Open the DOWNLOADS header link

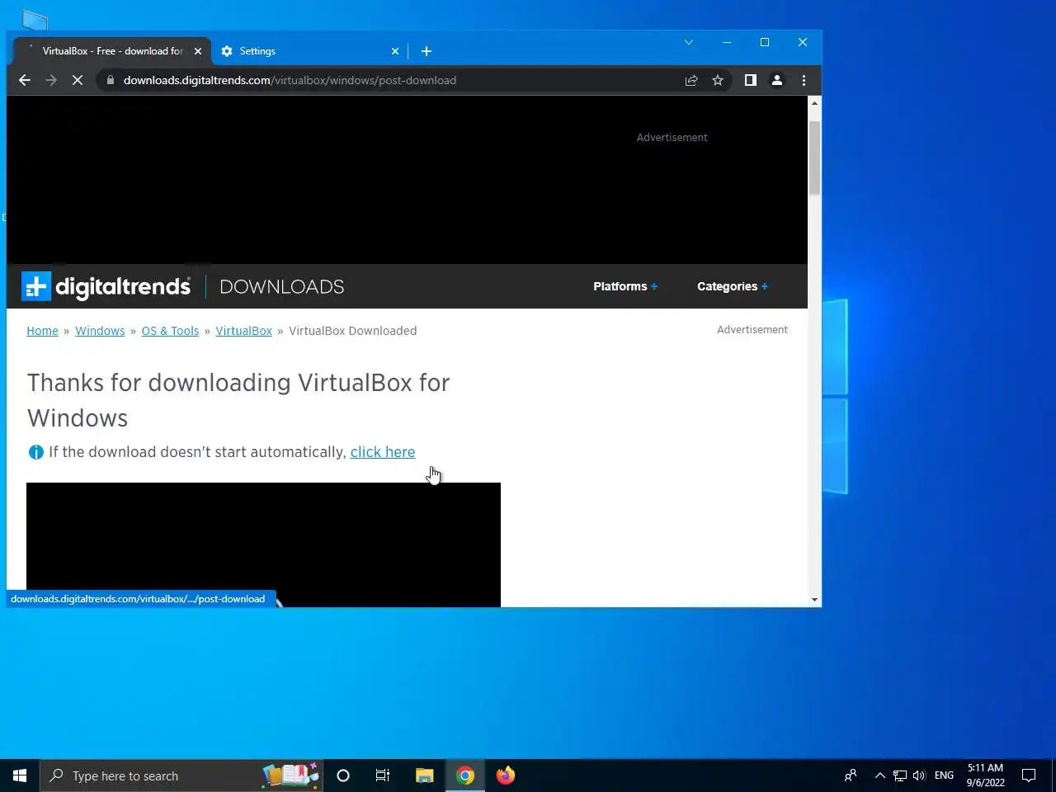pos(281,287)
